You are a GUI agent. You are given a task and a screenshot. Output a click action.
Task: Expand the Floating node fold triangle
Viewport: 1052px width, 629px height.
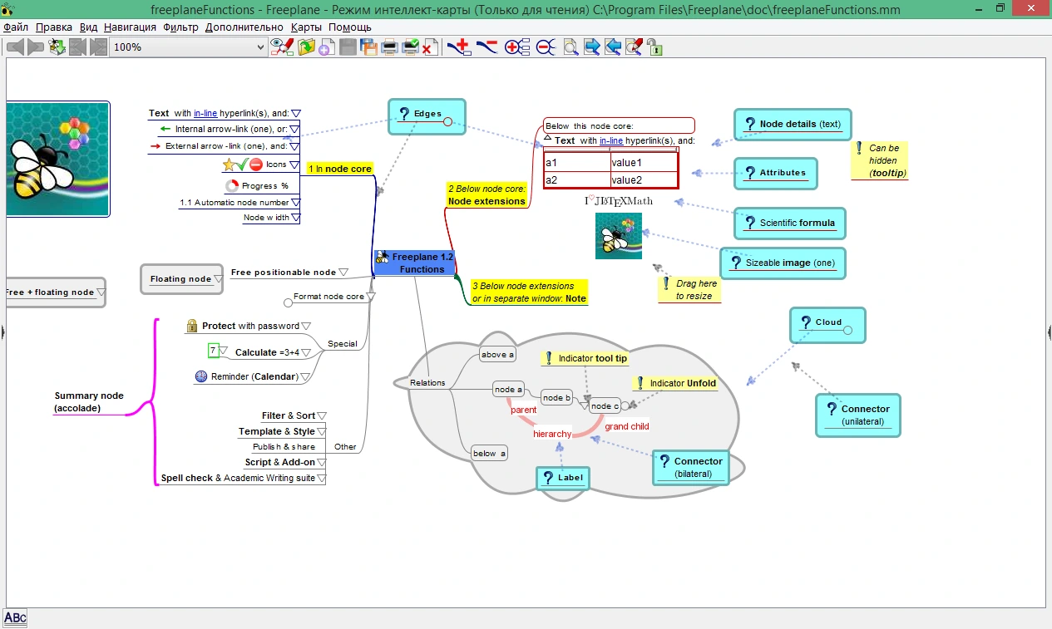[x=218, y=279]
